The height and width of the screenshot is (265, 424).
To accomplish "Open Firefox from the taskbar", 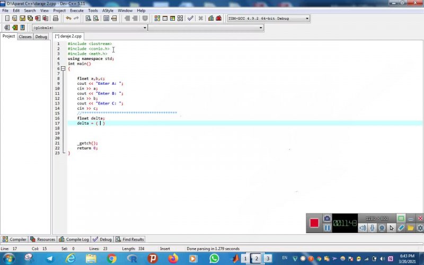I will pos(173,259).
